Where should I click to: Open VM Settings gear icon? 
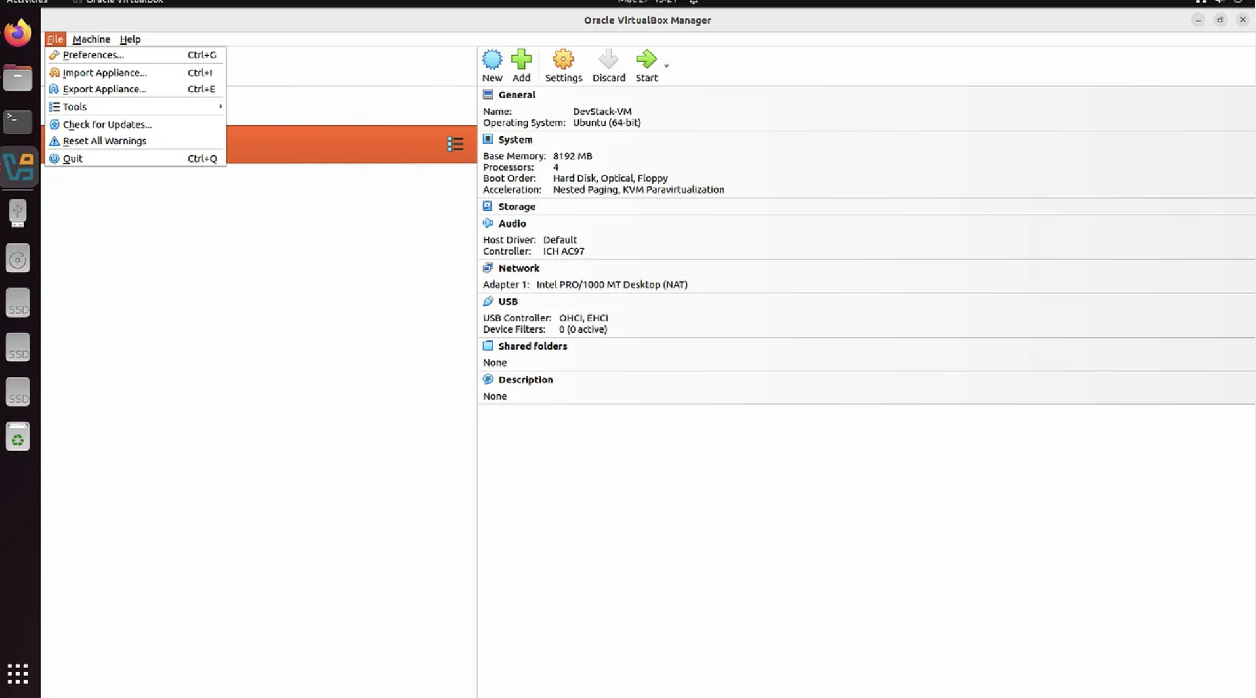tap(563, 60)
